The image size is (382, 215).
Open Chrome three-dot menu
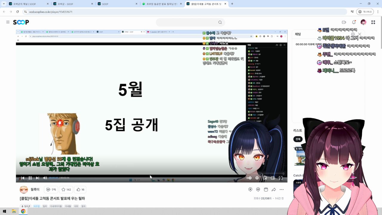(378, 12)
